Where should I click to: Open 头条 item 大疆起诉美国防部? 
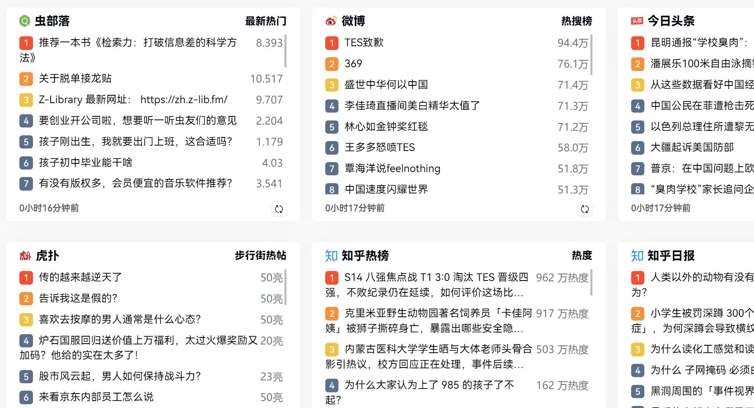[692, 147]
